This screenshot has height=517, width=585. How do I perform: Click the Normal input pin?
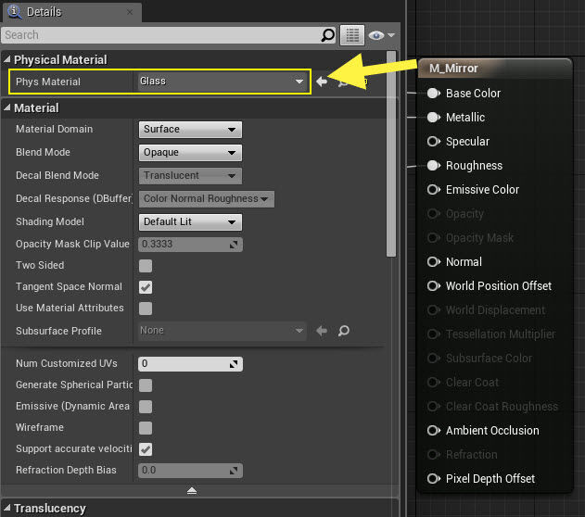[x=433, y=262]
